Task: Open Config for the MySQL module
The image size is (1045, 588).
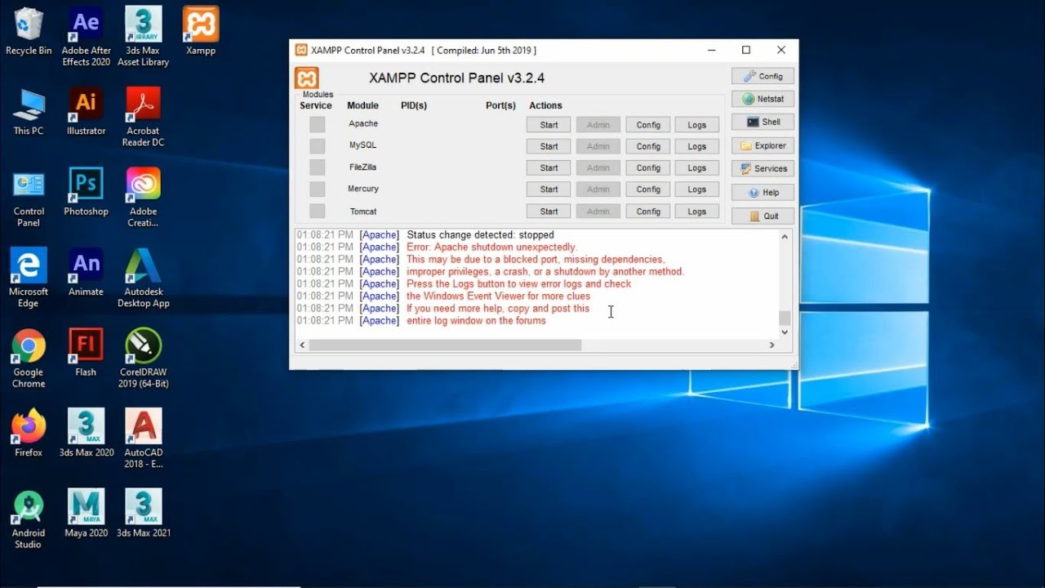Action: pos(648,146)
